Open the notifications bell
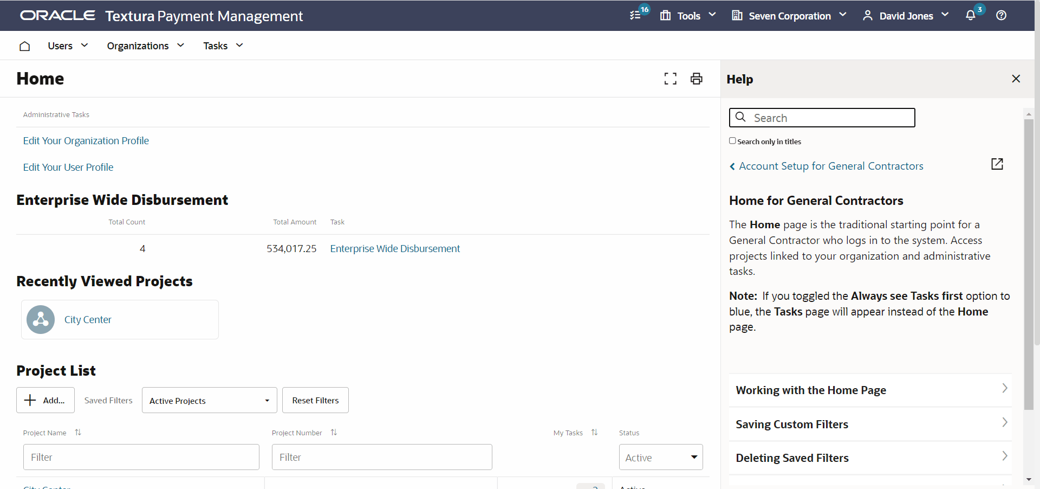Screen dimensions: 1040x489 971,15
